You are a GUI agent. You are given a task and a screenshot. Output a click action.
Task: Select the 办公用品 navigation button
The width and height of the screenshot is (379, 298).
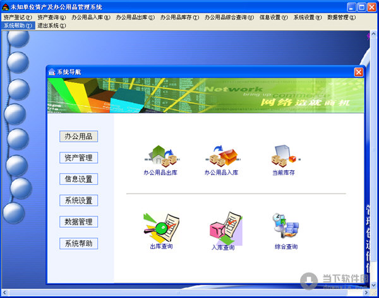(x=78, y=136)
